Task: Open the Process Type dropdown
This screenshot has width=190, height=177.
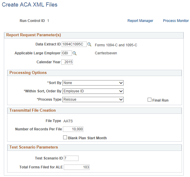Action: click(x=93, y=99)
